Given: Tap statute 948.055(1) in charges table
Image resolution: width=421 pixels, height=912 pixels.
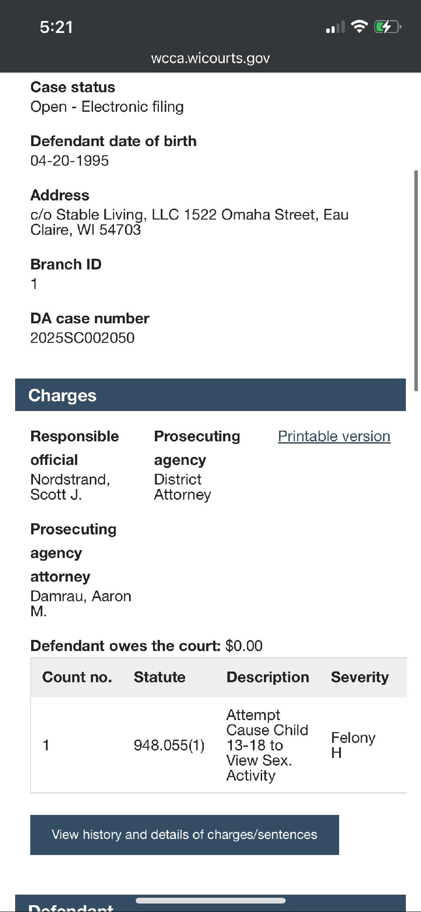Looking at the screenshot, I should 169,745.
